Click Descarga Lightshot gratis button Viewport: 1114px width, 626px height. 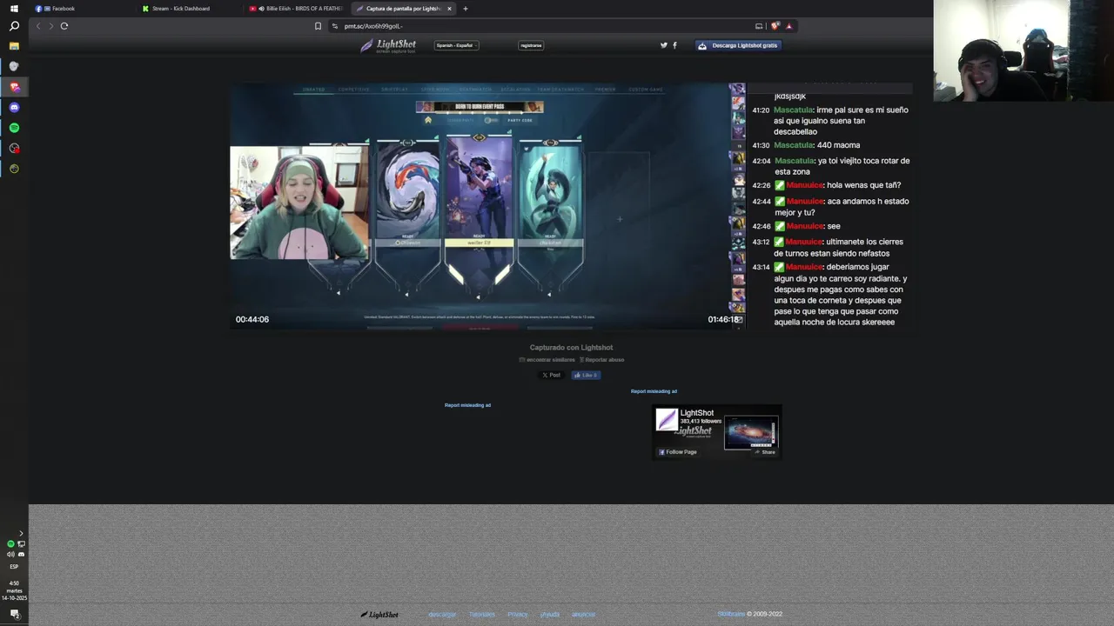738,45
